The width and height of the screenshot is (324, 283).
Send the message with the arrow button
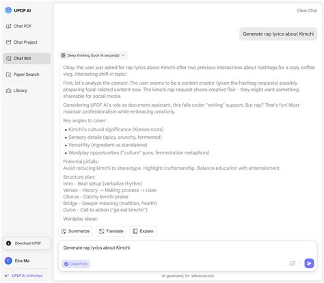click(309, 263)
